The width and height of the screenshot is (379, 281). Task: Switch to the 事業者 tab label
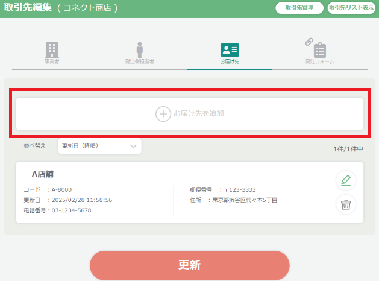[x=52, y=62]
